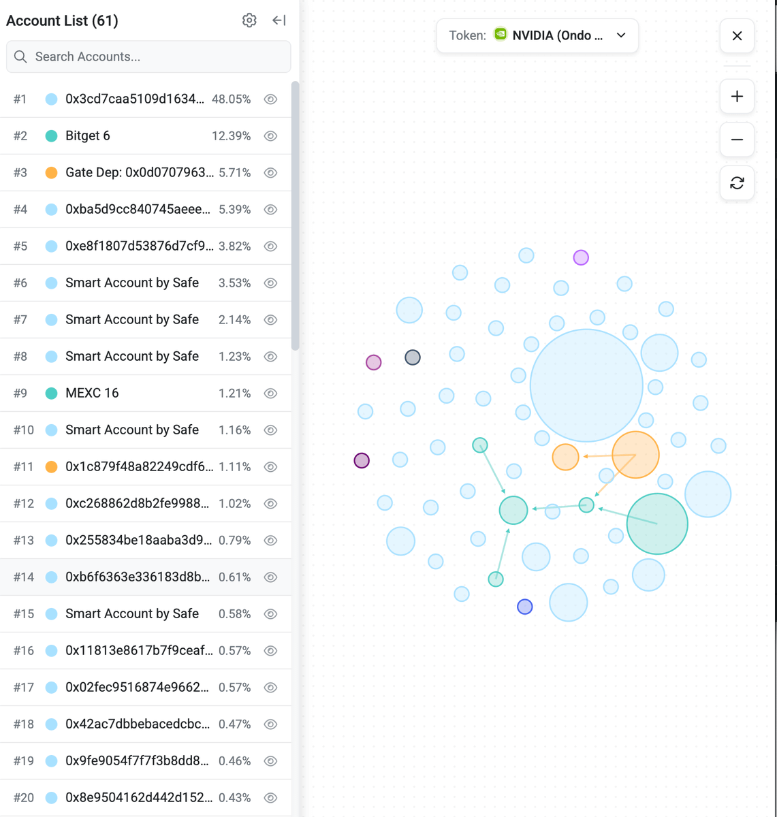
Task: Zoom in on the bubble map
Action: click(737, 96)
